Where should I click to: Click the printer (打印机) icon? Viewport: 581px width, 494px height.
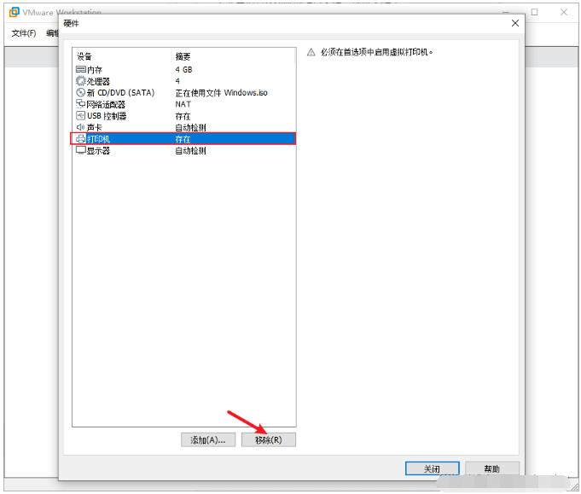click(x=80, y=139)
